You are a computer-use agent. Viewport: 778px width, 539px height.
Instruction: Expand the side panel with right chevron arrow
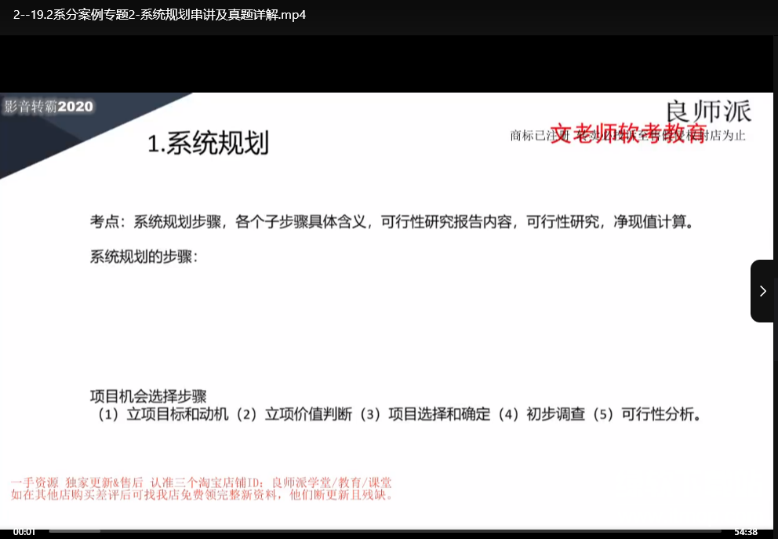762,291
